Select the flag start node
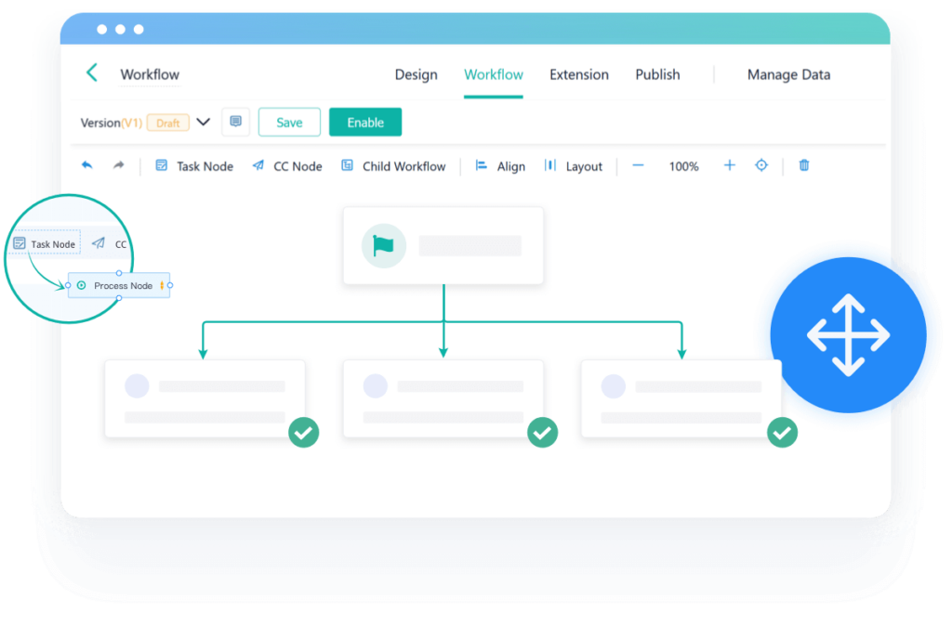Image resolution: width=952 pixels, height=638 pixels. tap(443, 245)
